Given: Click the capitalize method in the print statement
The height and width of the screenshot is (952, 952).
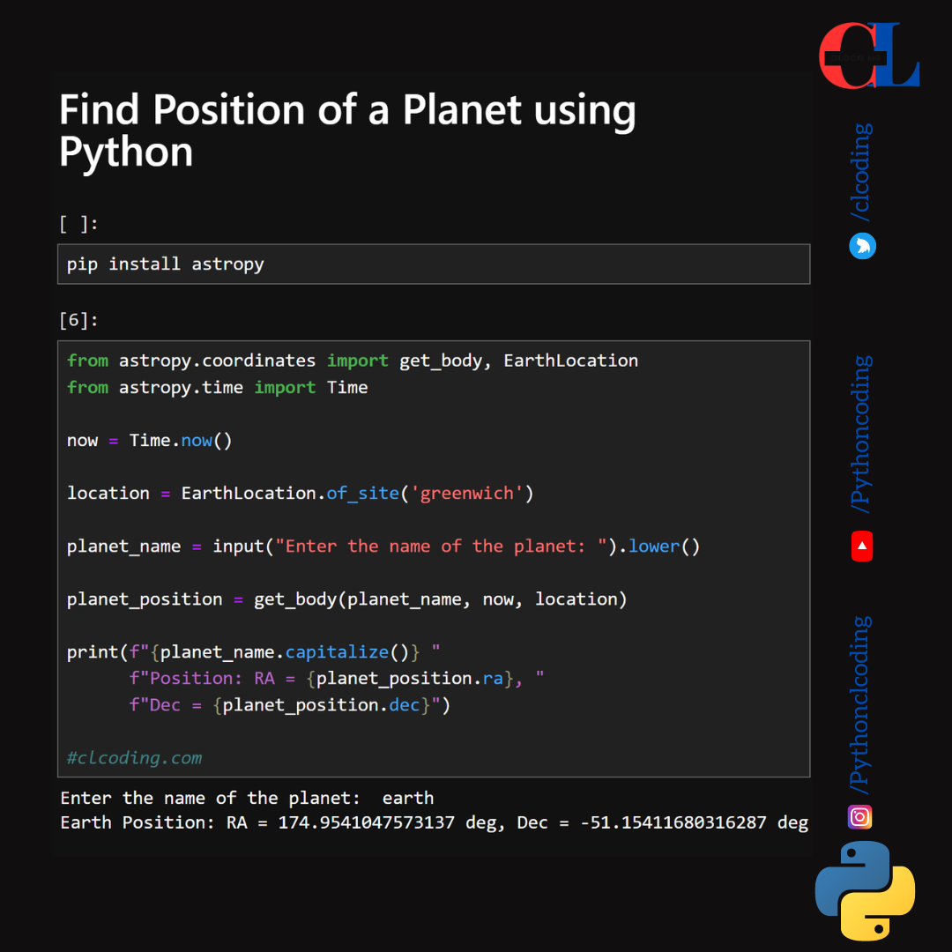Looking at the screenshot, I should 336,651.
